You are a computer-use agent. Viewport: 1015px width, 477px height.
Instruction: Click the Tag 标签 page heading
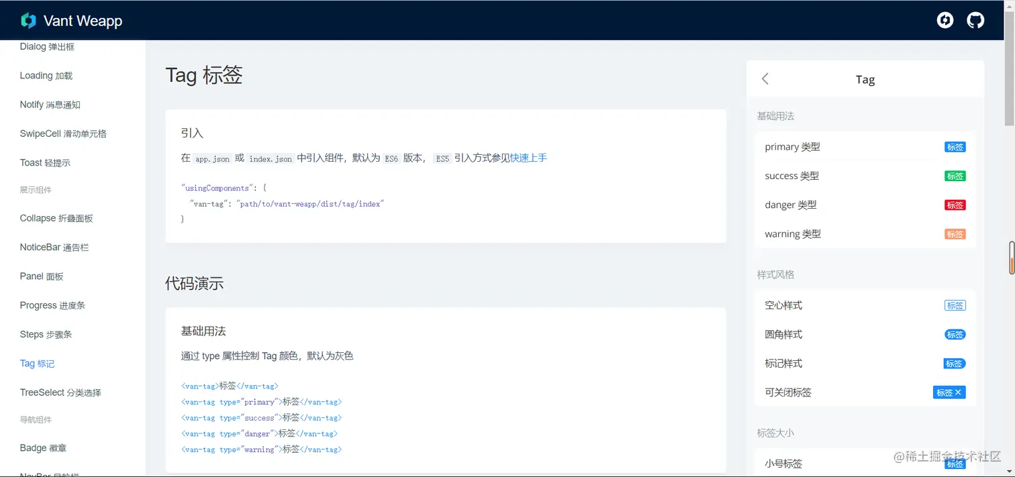click(x=204, y=74)
